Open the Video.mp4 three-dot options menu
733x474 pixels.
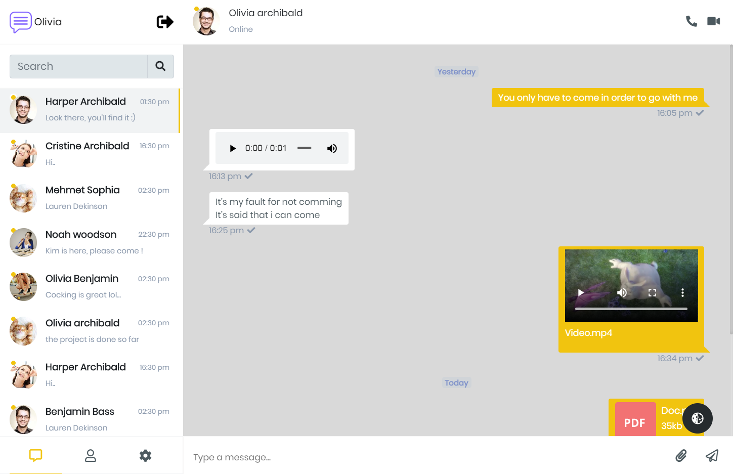682,292
